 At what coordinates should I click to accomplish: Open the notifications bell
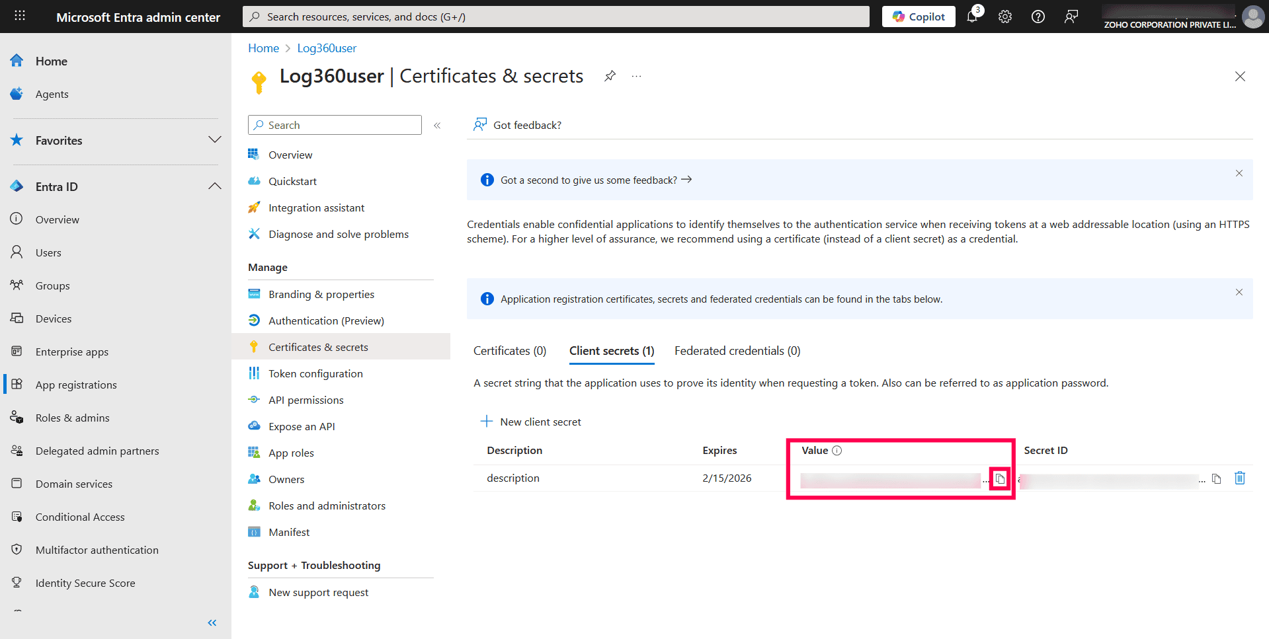(x=972, y=17)
